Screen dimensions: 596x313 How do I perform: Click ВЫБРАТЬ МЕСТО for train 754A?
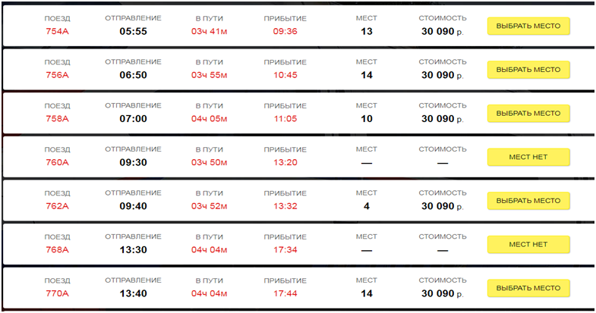528,27
